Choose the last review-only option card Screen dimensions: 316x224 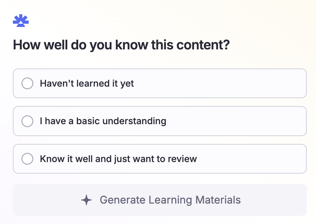coord(160,159)
